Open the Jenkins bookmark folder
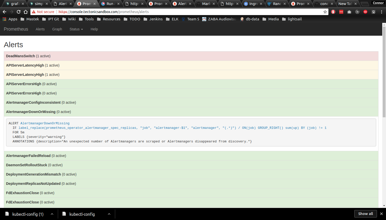This screenshot has width=386, height=220. 153,19
